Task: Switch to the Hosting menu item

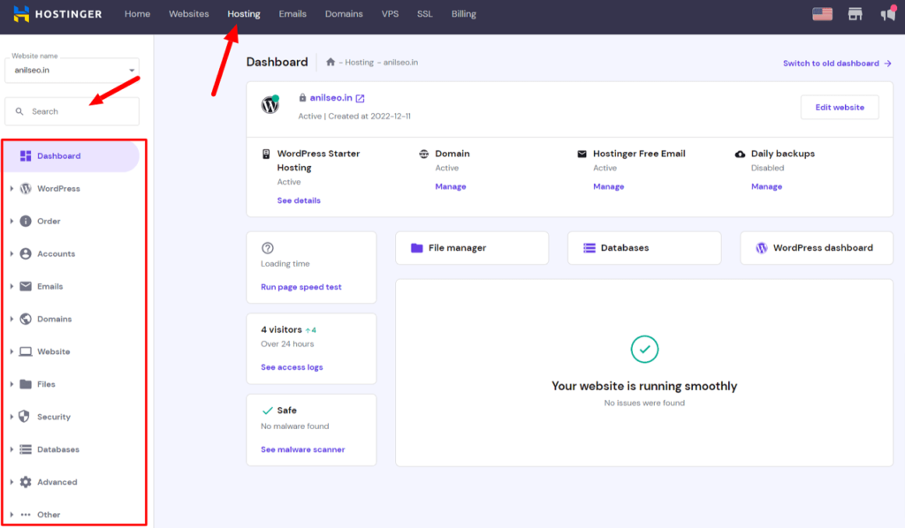Action: pyautogui.click(x=243, y=13)
